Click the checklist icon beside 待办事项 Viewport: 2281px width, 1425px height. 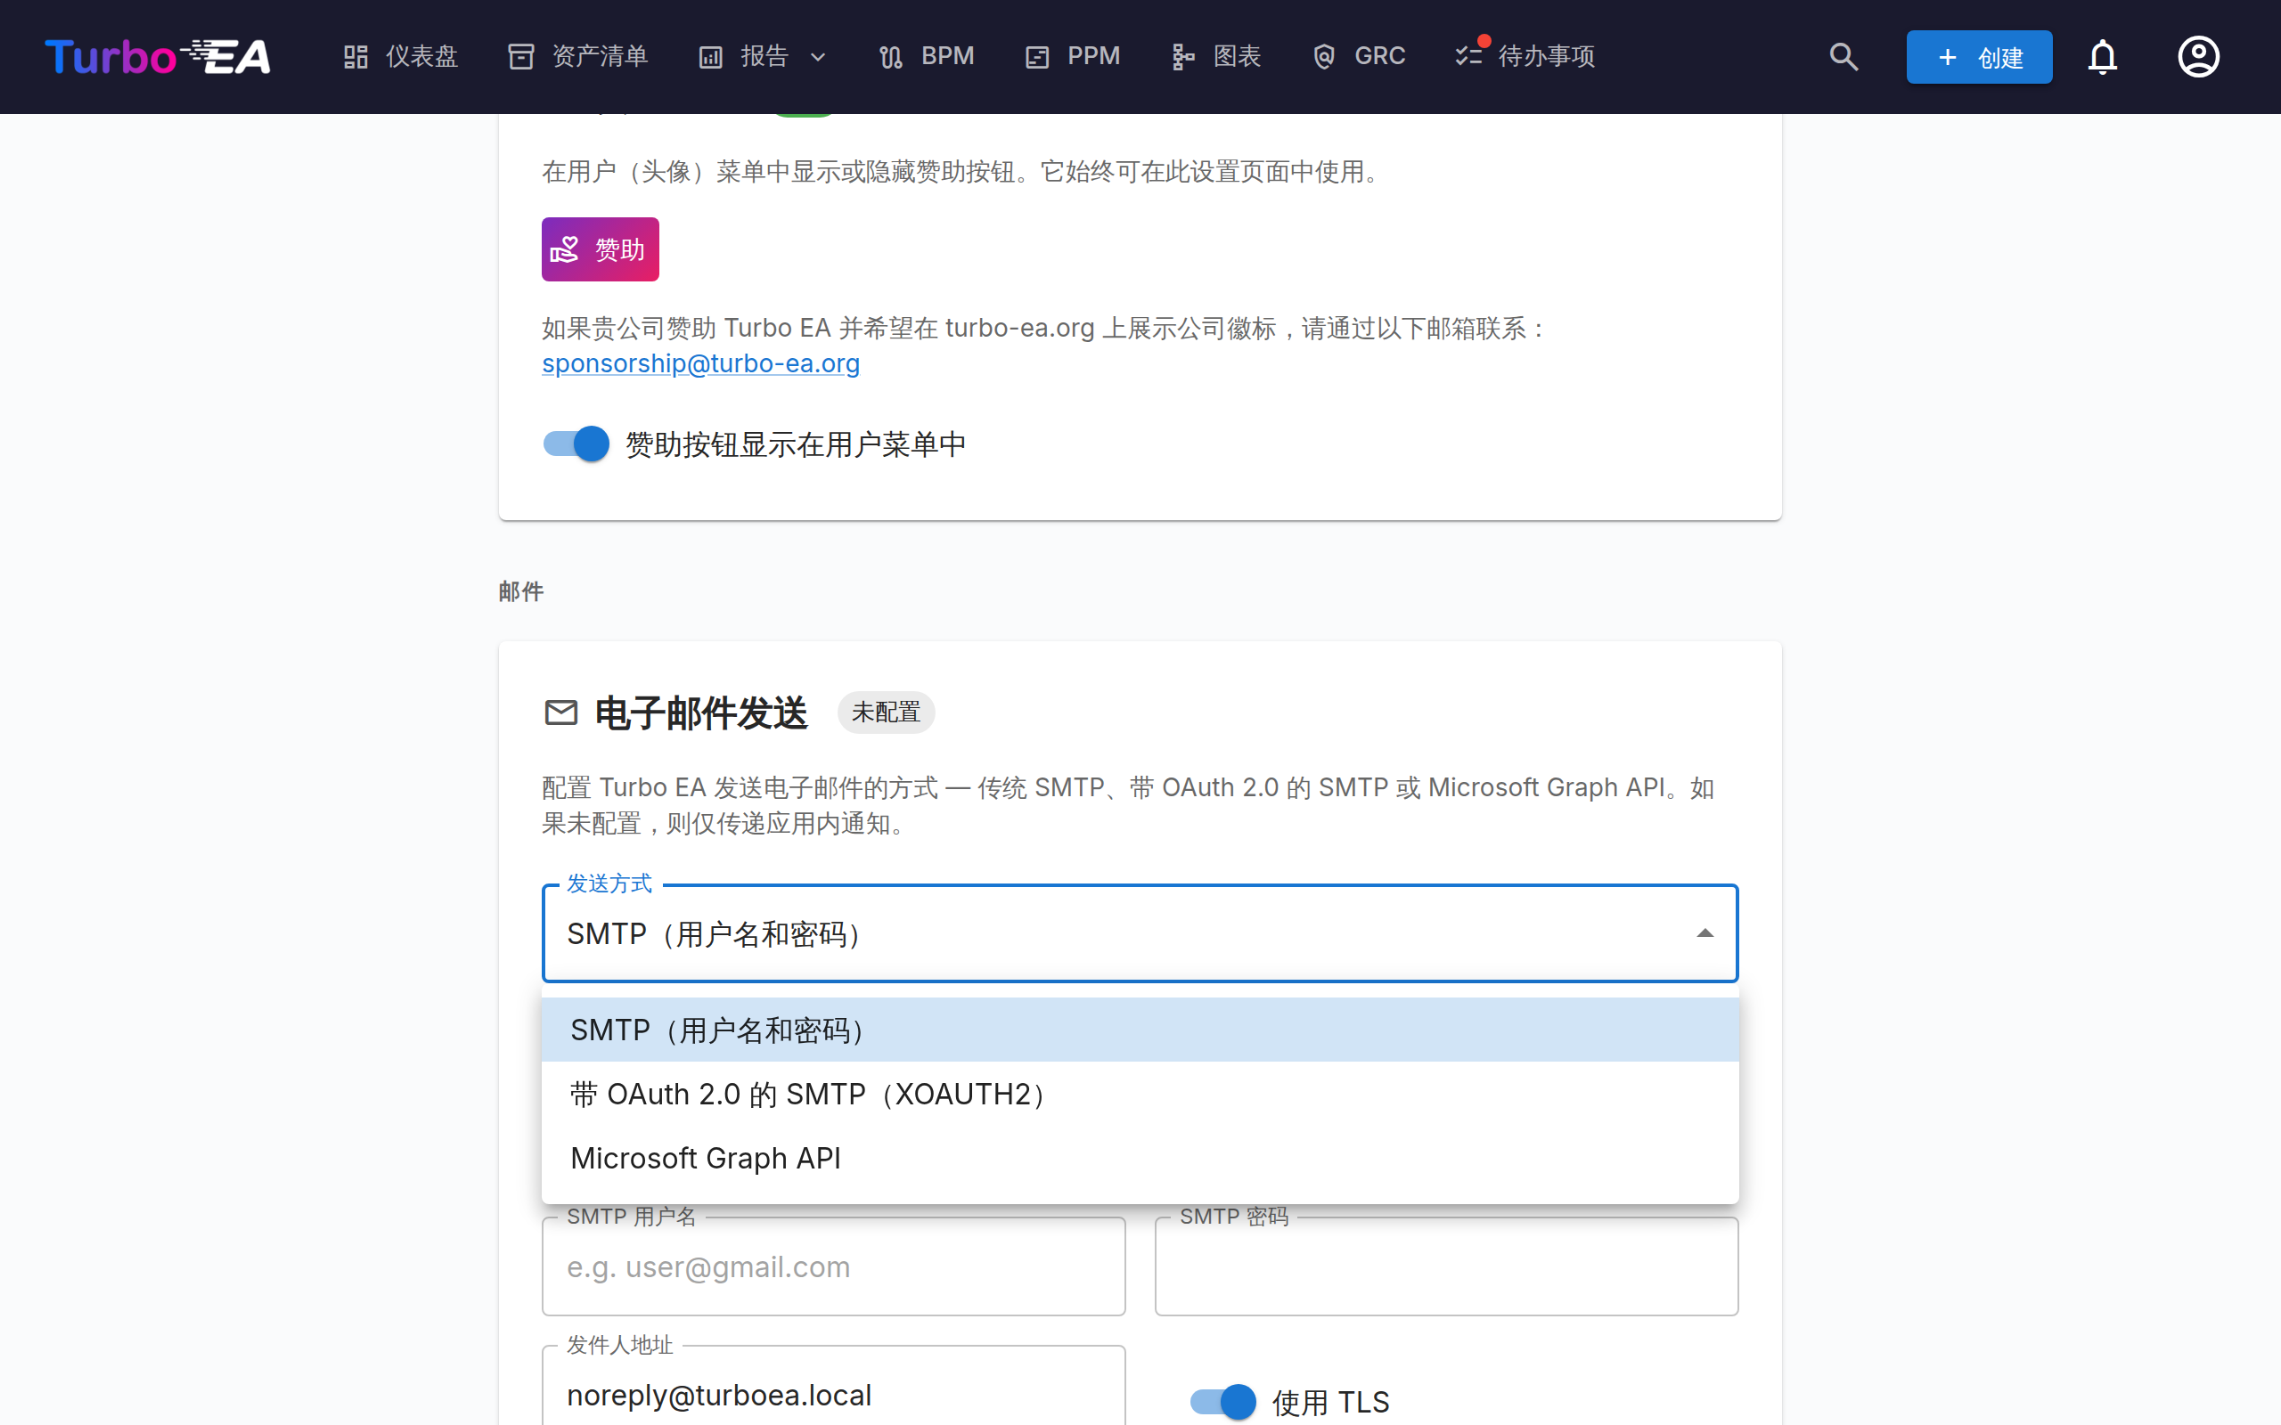click(1468, 56)
